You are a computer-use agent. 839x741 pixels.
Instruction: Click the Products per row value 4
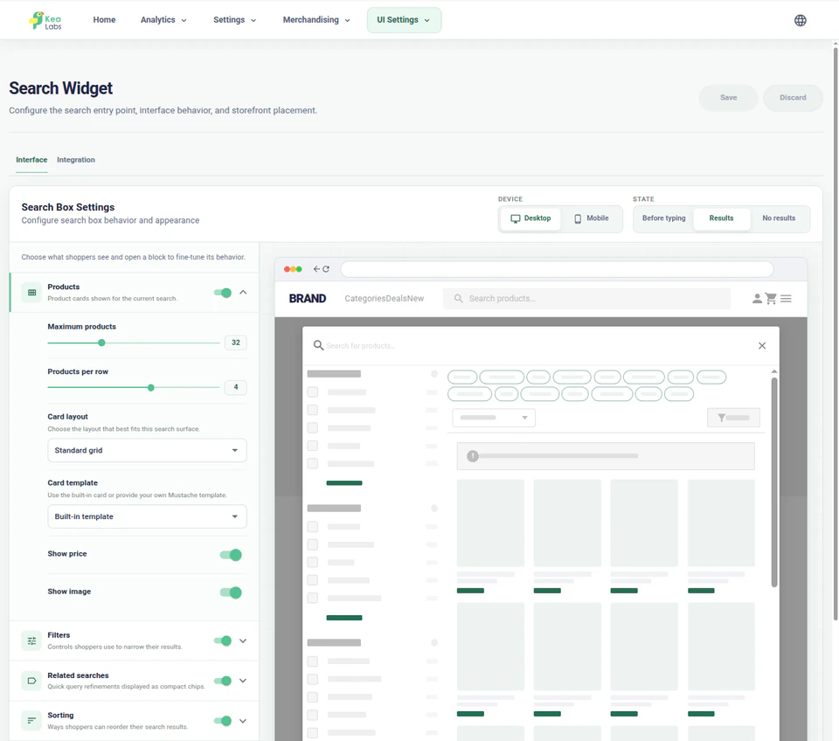pos(236,387)
